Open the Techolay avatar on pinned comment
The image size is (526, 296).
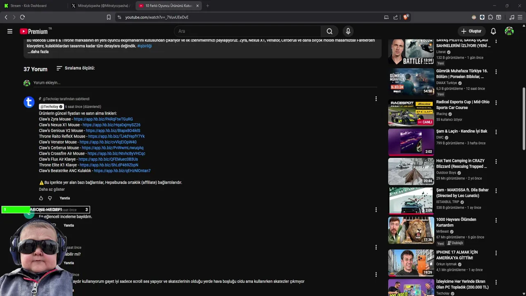[29, 102]
